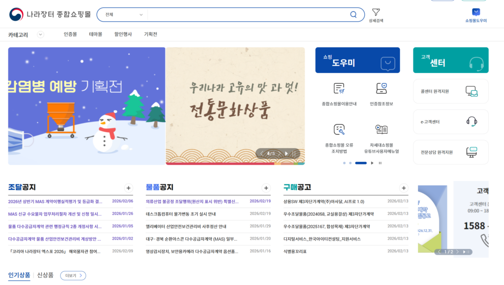Open 차세대쇼핑몰 유튜브사용자메뉴얼 icon
The height and width of the screenshot is (285, 504).
pyautogui.click(x=381, y=129)
